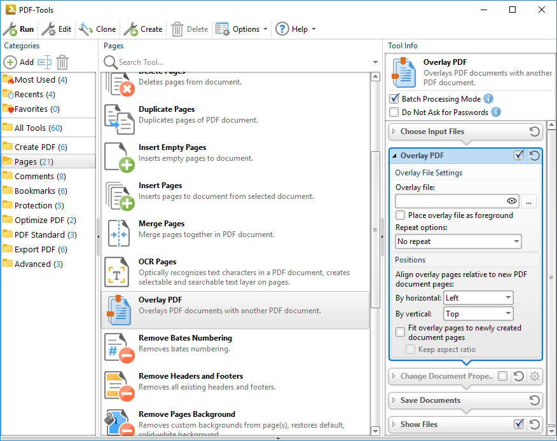Viewport: 557px width, 441px height.
Task: Clone the selected tool
Action: pyautogui.click(x=98, y=29)
